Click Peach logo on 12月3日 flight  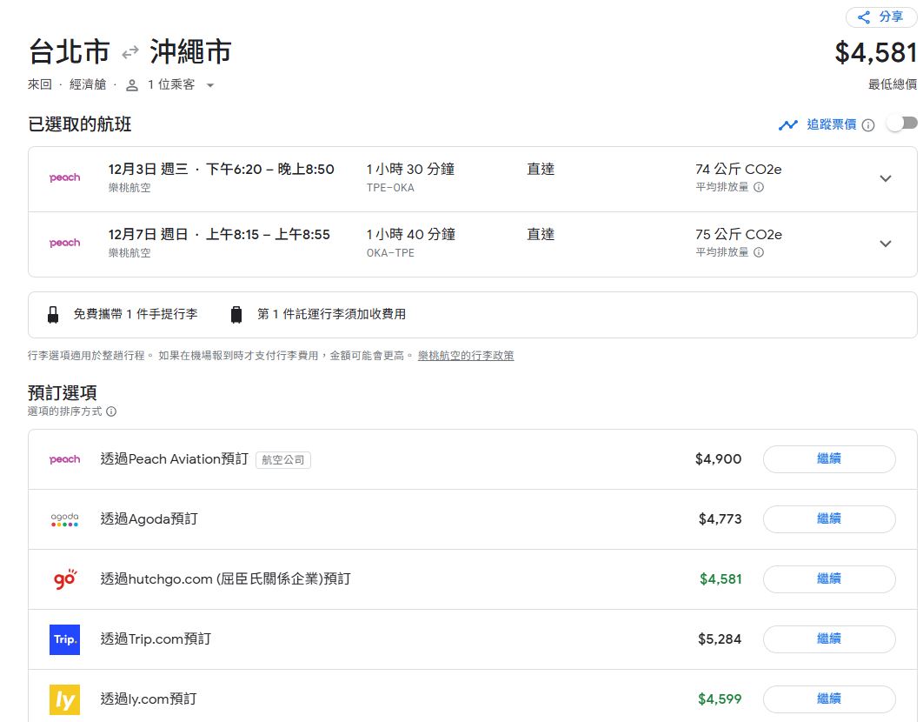pyautogui.click(x=65, y=177)
